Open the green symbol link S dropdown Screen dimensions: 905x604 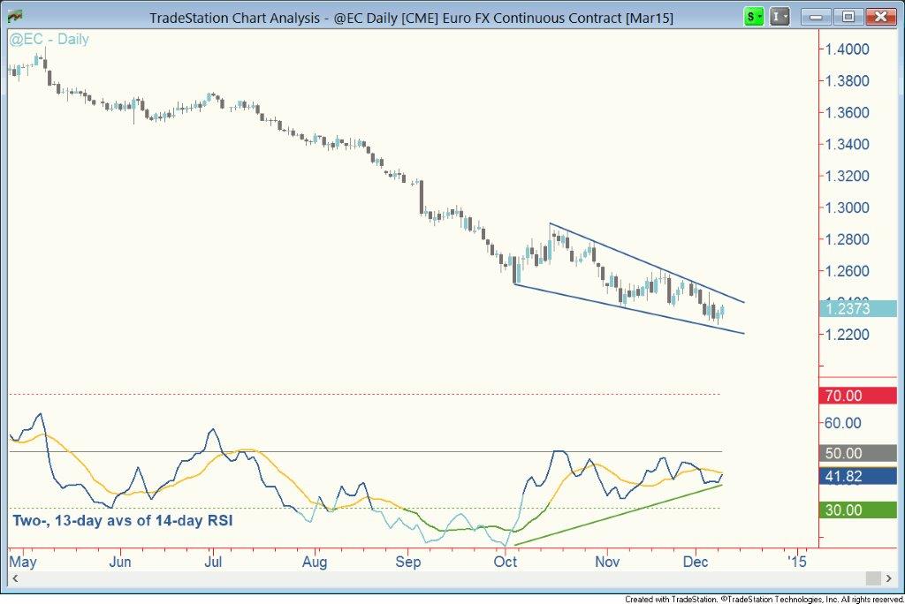(x=753, y=16)
